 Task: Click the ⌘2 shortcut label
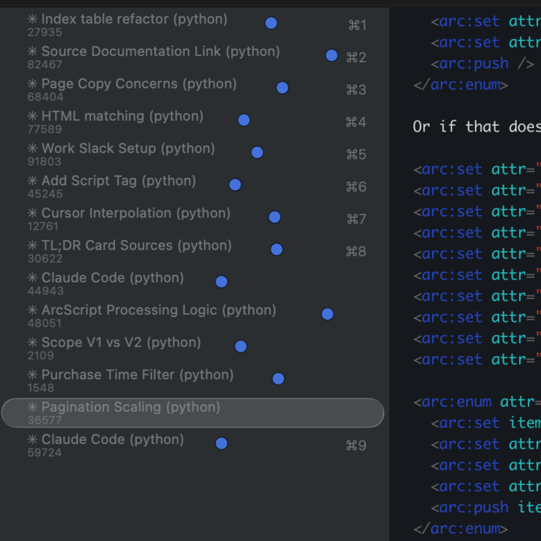(x=356, y=57)
